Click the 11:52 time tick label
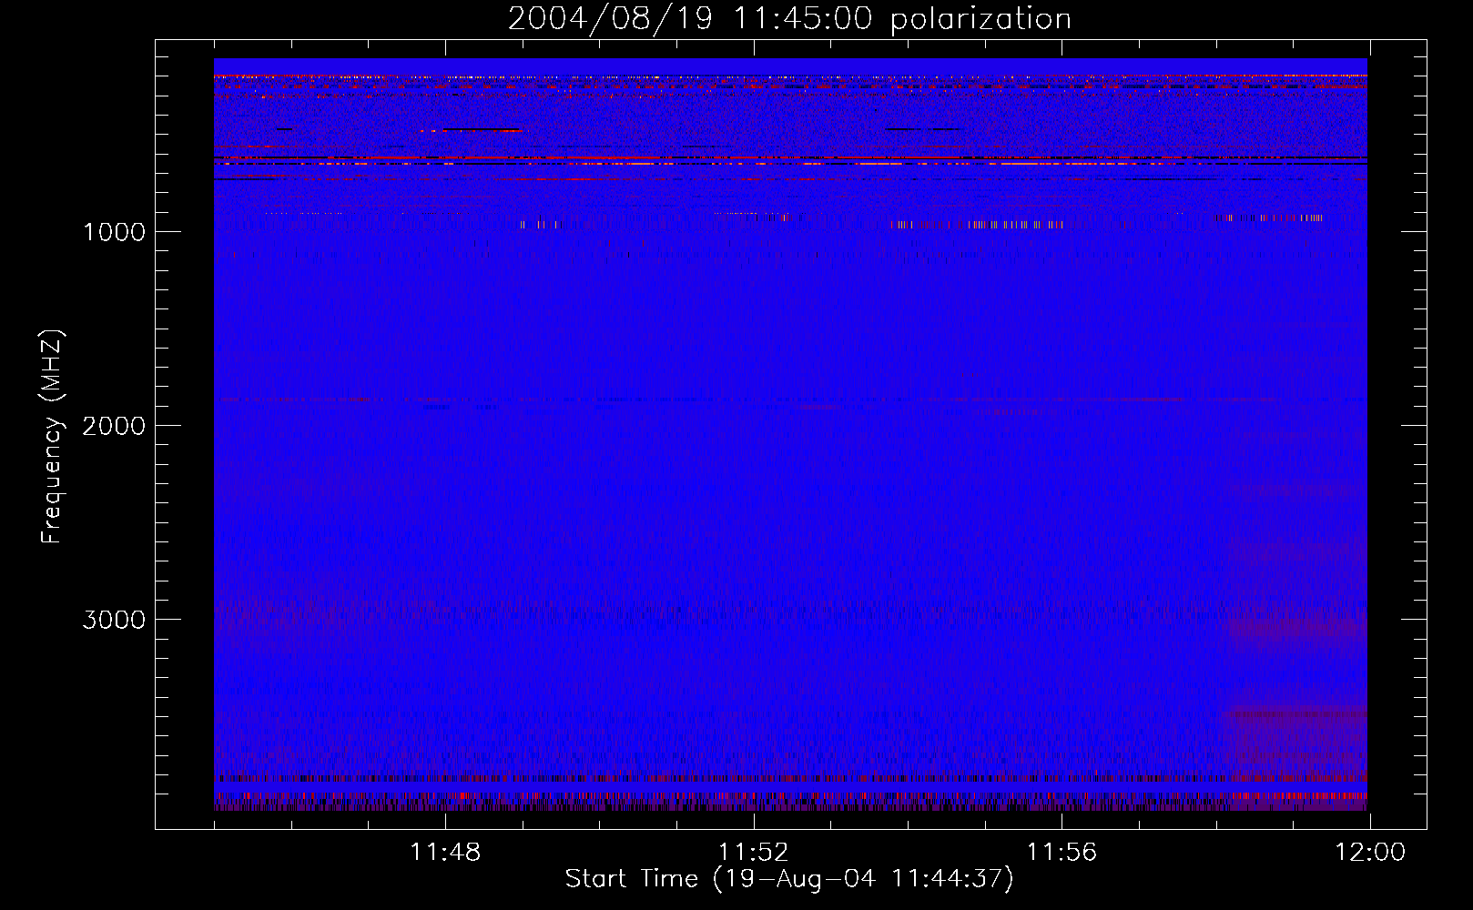This screenshot has height=910, width=1473. (x=753, y=853)
